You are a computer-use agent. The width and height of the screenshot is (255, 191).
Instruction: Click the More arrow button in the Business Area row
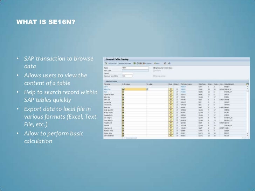tap(171, 131)
